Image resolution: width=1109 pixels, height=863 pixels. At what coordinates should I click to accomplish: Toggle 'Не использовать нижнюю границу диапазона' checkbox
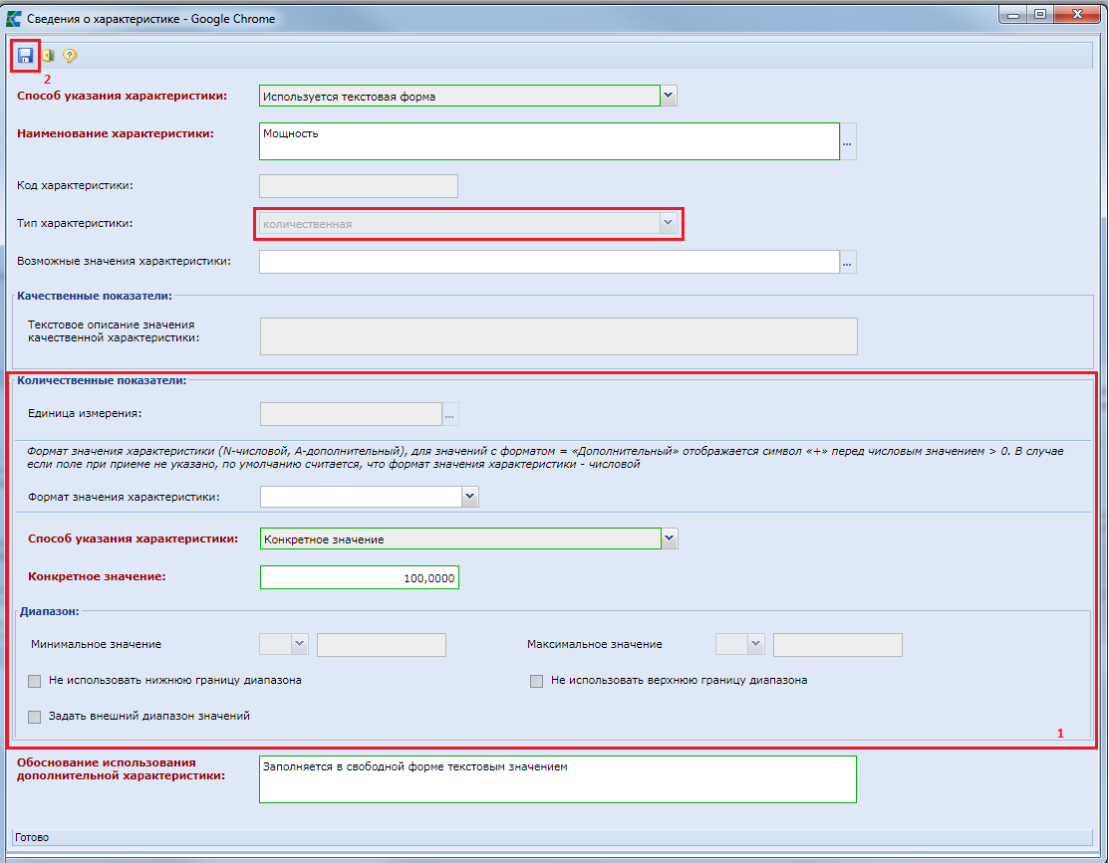[35, 681]
